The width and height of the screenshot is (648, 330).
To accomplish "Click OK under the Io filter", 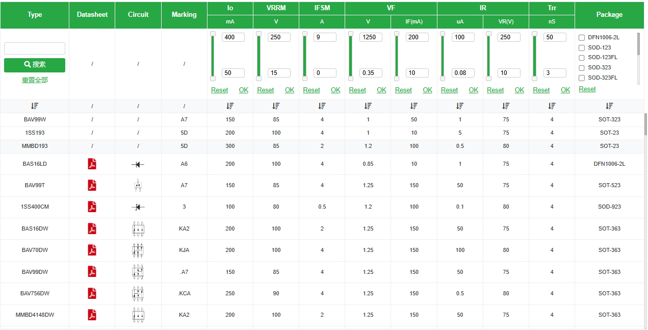I will coord(244,90).
